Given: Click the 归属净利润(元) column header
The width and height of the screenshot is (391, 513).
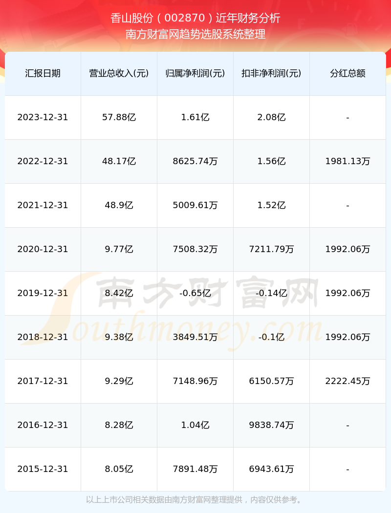Looking at the screenshot, I should 195,73.
